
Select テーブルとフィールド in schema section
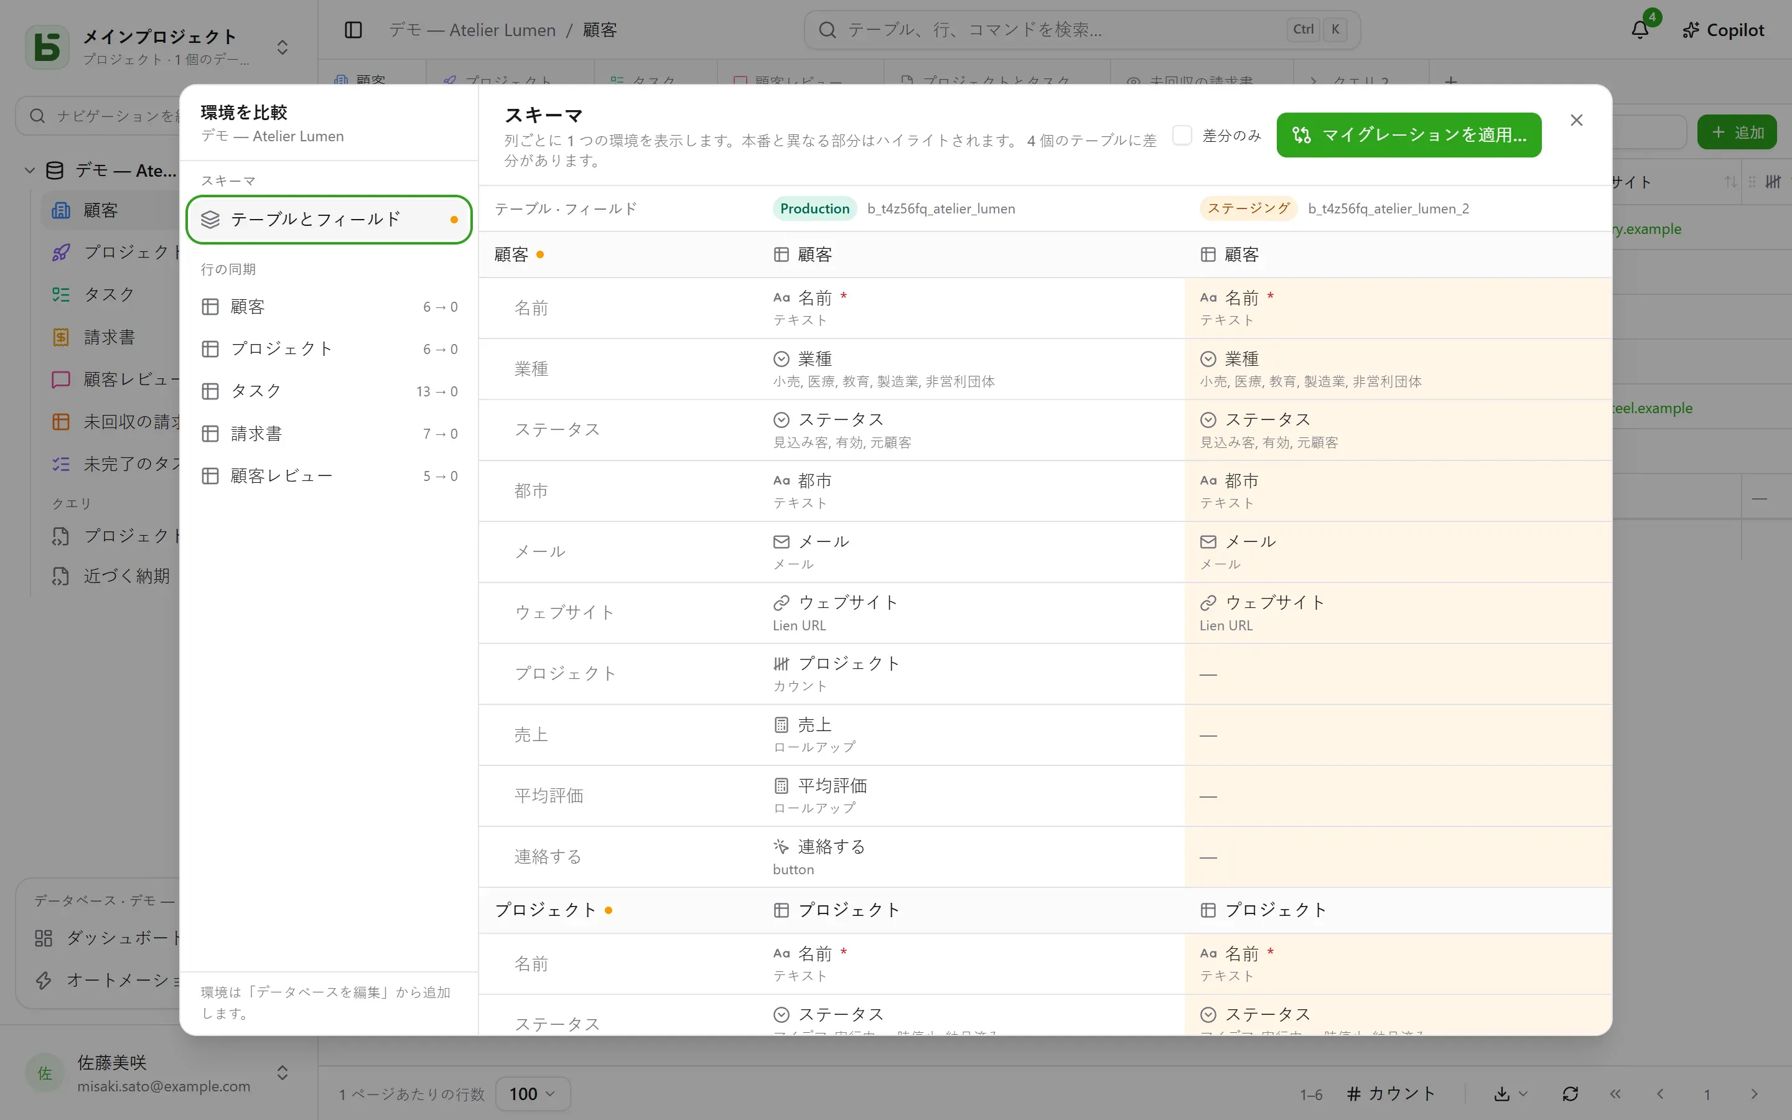pyautogui.click(x=330, y=219)
